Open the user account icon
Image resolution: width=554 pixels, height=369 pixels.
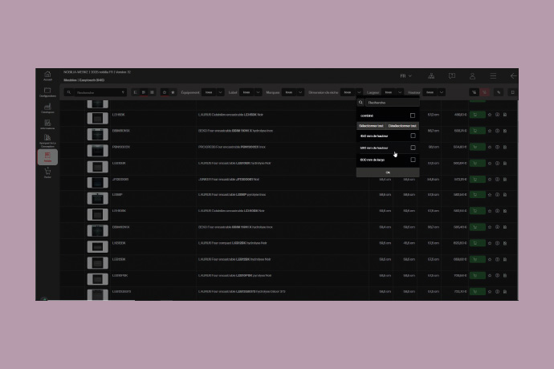pos(472,76)
